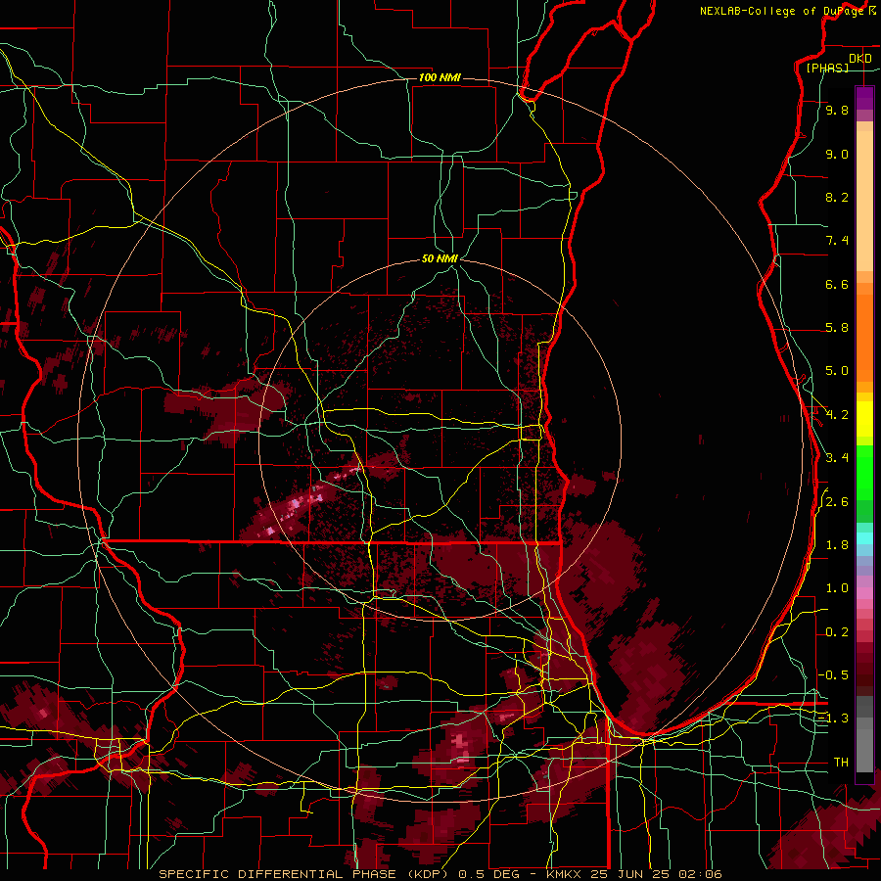Click the 50 NMI range ring label
881x881 pixels.
click(440, 258)
